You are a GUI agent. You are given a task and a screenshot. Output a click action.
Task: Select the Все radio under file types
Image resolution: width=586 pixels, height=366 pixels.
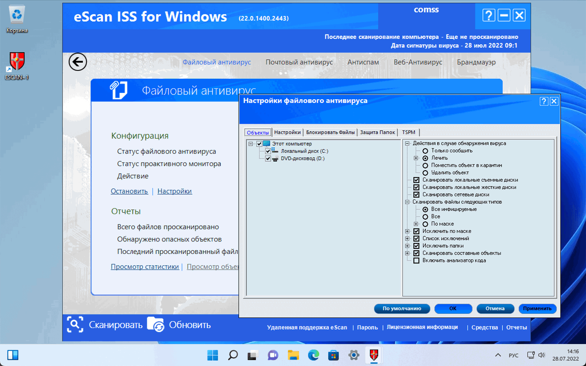[x=425, y=217]
